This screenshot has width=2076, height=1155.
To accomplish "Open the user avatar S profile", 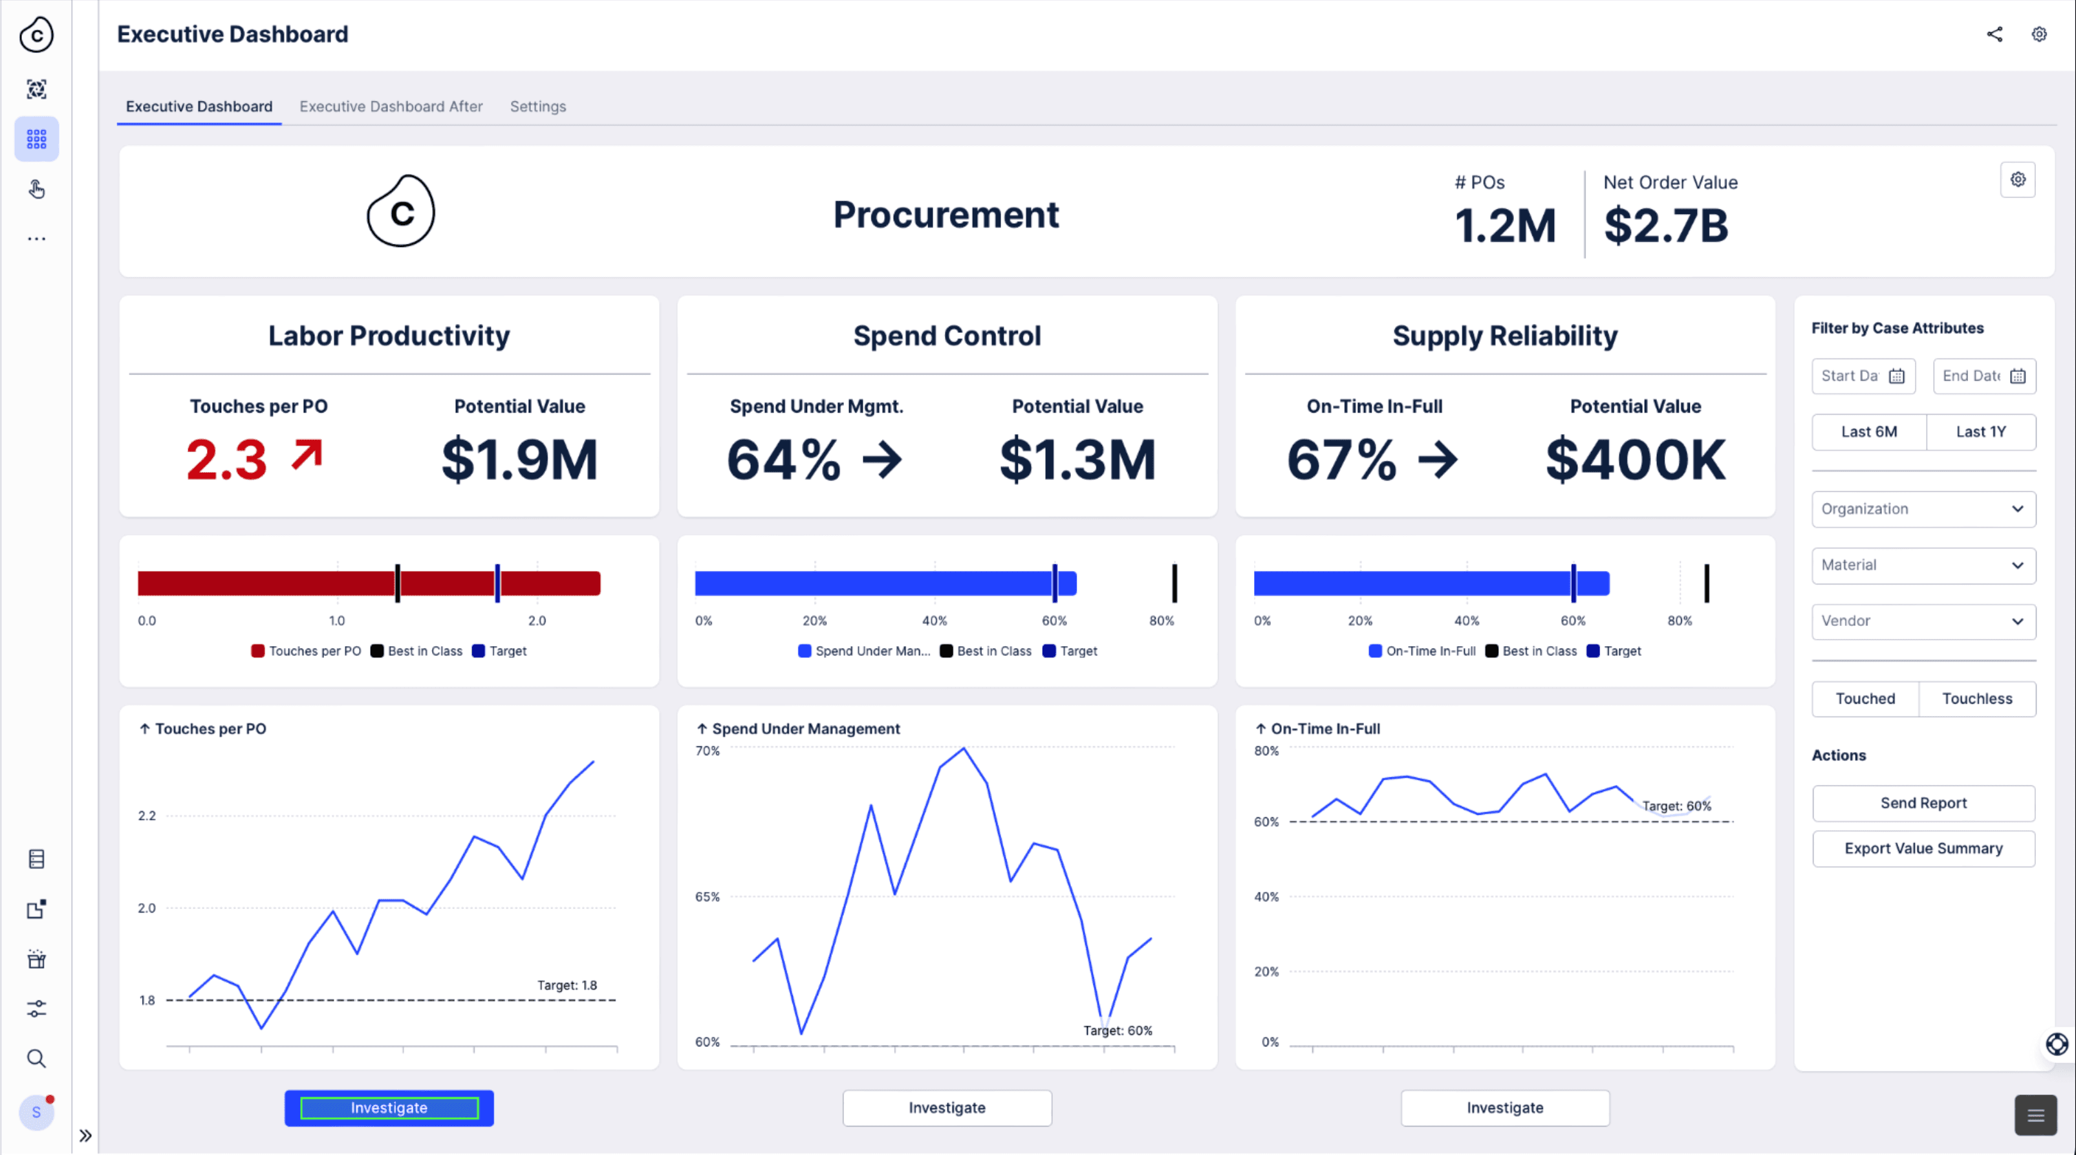I will [36, 1112].
